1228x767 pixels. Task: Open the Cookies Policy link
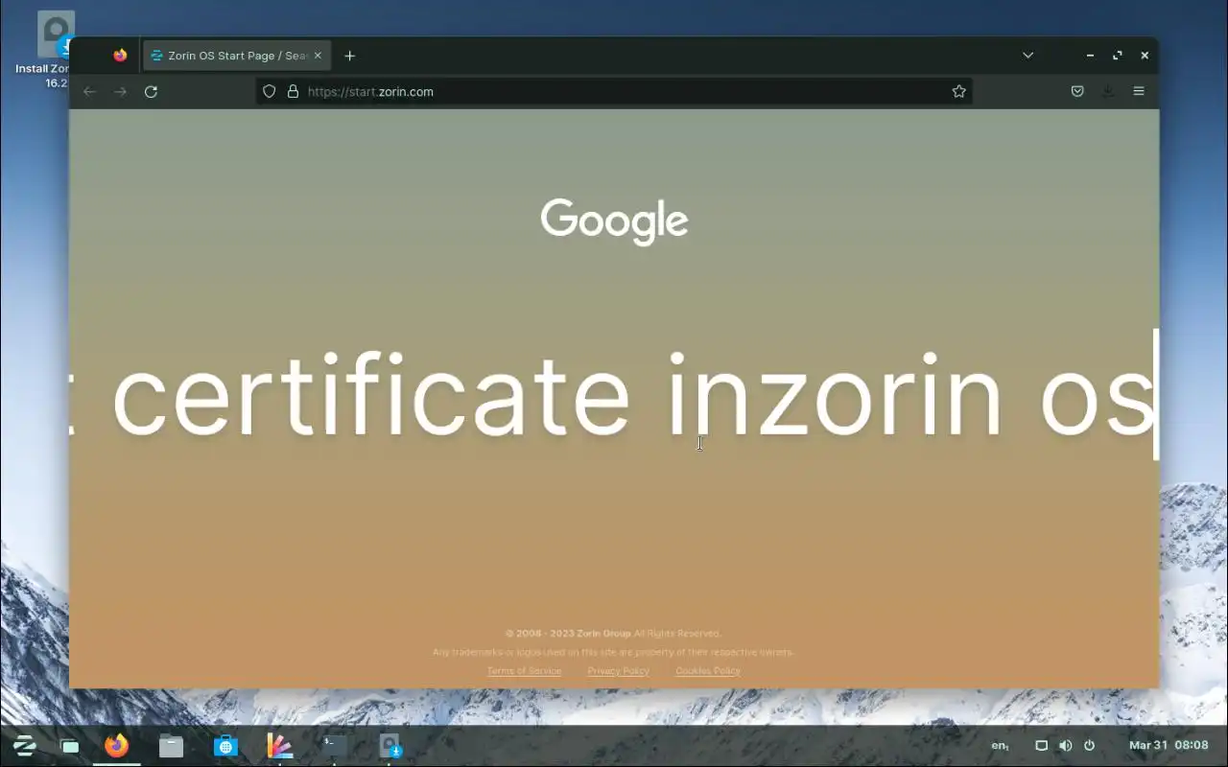(708, 671)
